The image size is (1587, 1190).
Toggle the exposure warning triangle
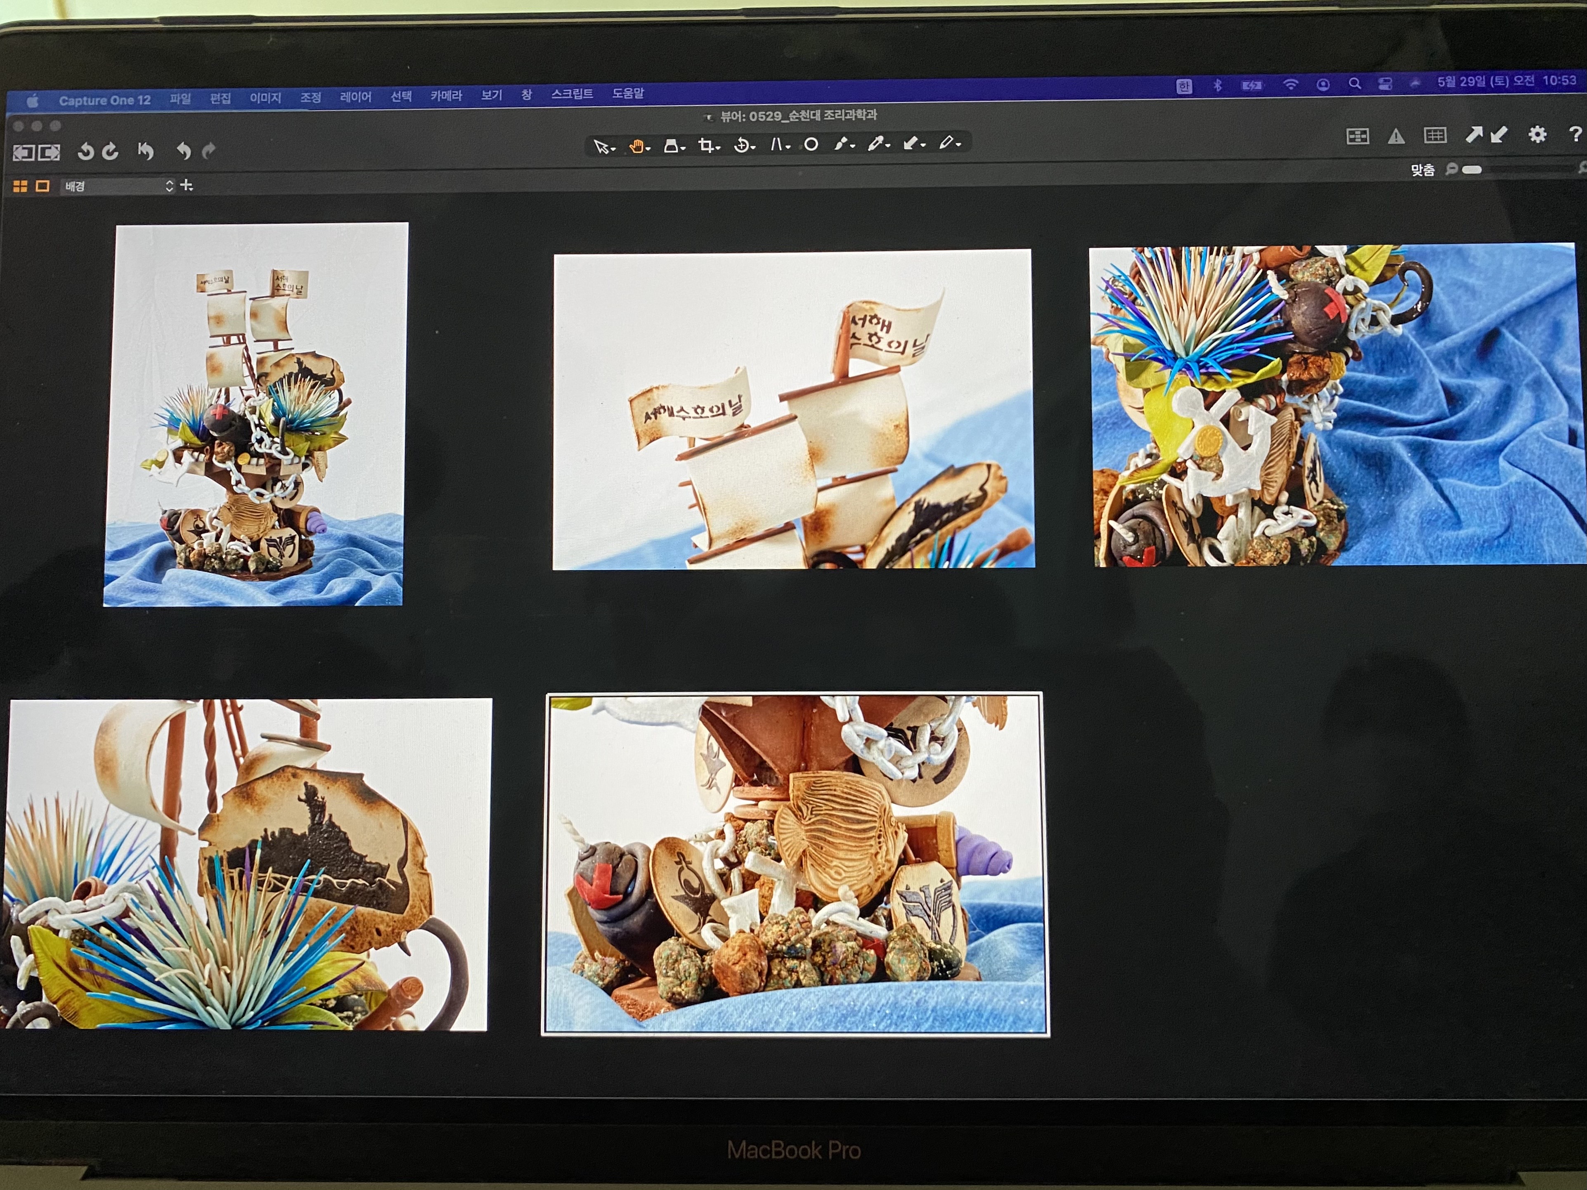click(x=1395, y=136)
